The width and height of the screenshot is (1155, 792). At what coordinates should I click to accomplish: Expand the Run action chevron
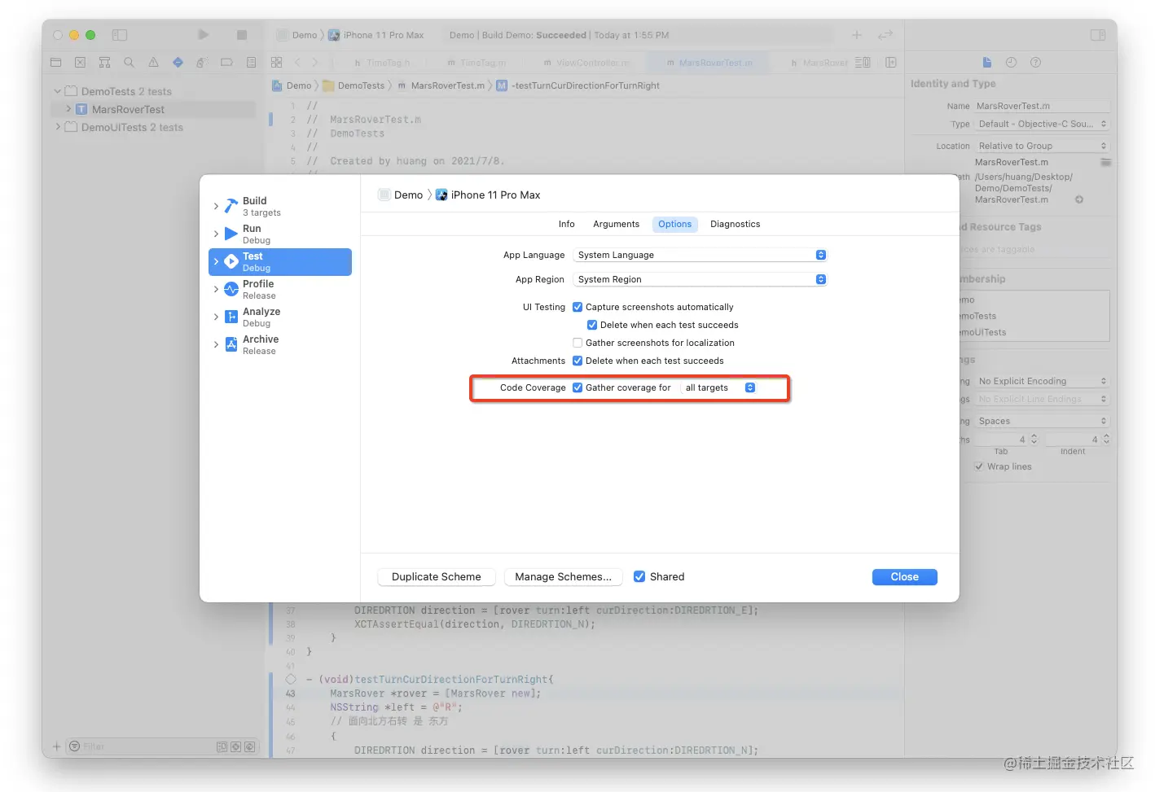pos(216,234)
